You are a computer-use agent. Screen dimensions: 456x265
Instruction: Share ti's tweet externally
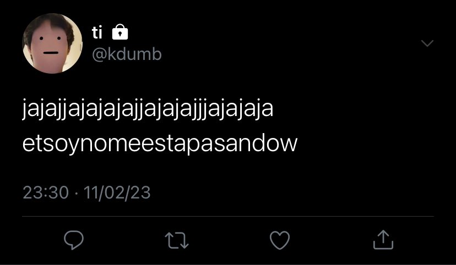[x=383, y=240]
